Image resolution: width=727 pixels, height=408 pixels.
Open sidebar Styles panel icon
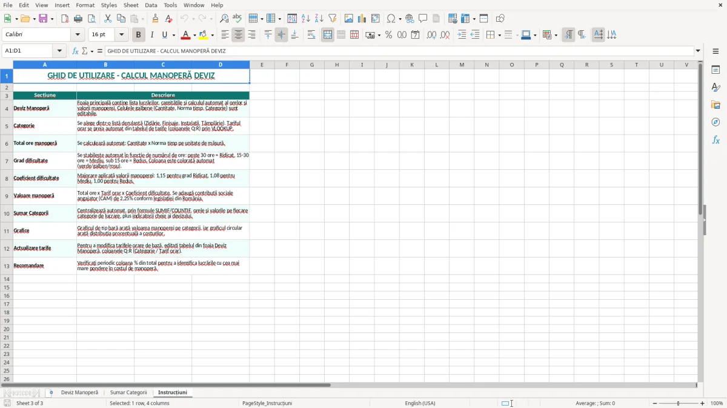(715, 87)
